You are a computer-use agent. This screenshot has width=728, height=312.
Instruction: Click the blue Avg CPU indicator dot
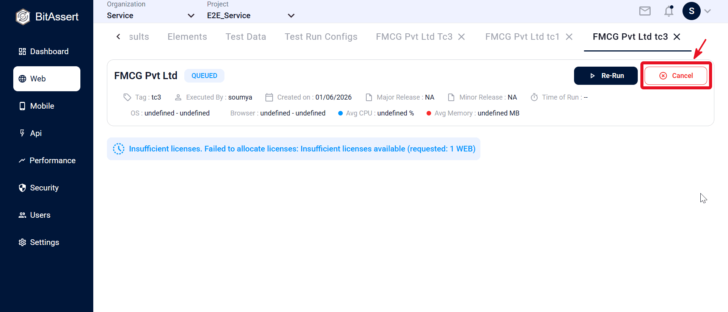tap(340, 113)
